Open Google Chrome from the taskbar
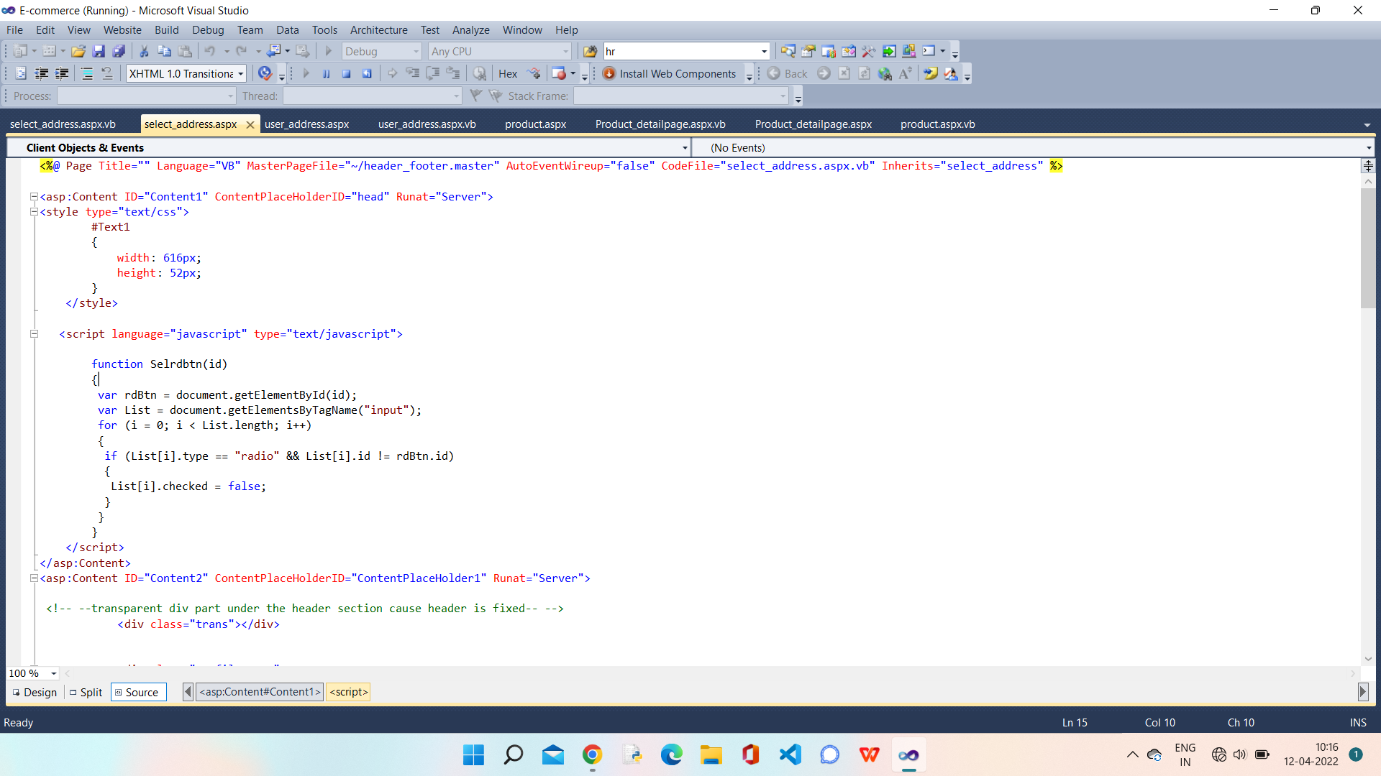Viewport: 1381px width, 776px height. pos(592,754)
